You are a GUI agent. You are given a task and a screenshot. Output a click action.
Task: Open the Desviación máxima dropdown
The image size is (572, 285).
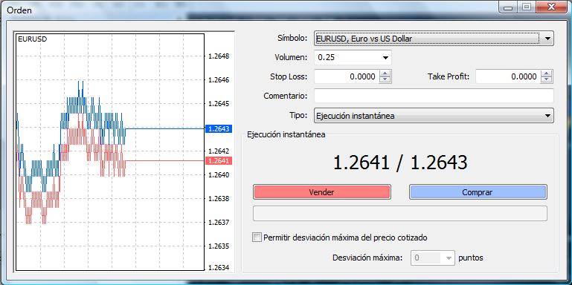pyautogui.click(x=433, y=258)
